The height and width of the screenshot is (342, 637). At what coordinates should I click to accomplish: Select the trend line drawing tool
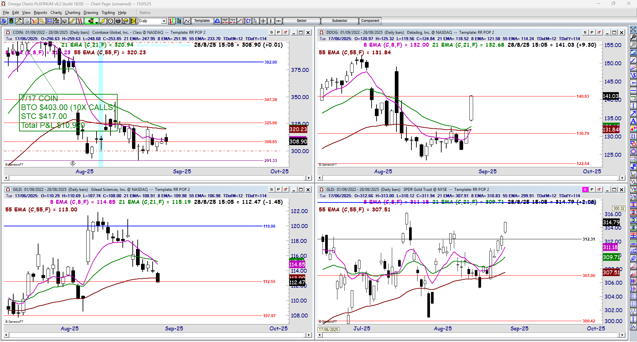click(x=633, y=60)
